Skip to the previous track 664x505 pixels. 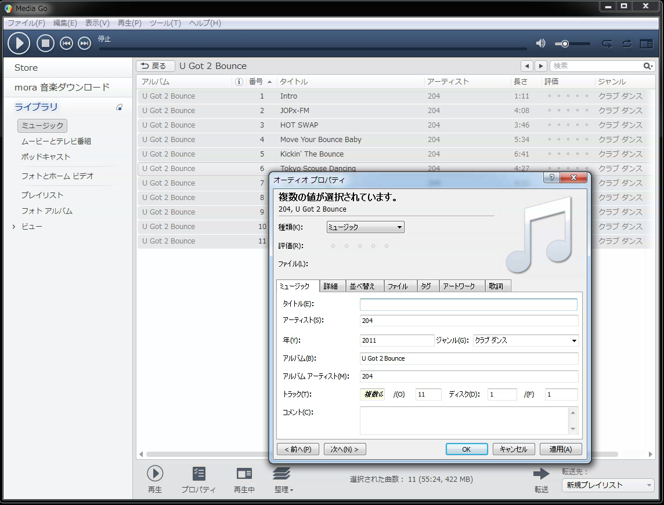(66, 43)
